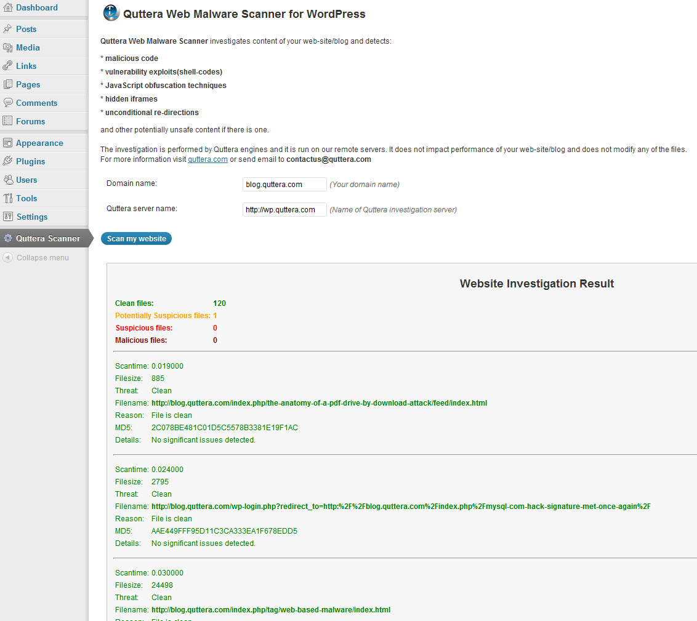Click the contactus@quttera.com email address

coord(329,159)
